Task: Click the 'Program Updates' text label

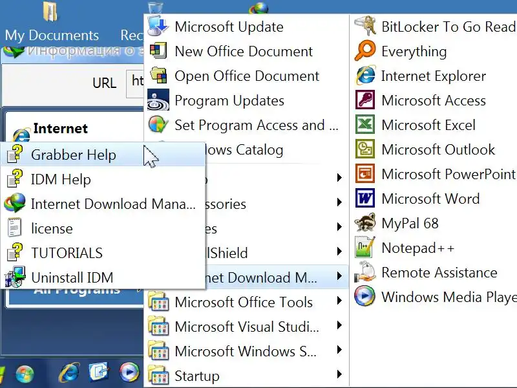Action: (x=229, y=101)
